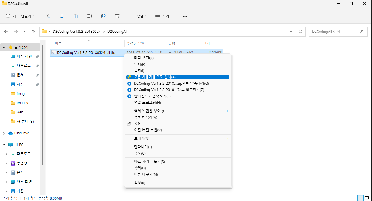Click Bandizip icon beside 7z로 압축하기
The height and width of the screenshot is (201, 372).
tap(129, 90)
